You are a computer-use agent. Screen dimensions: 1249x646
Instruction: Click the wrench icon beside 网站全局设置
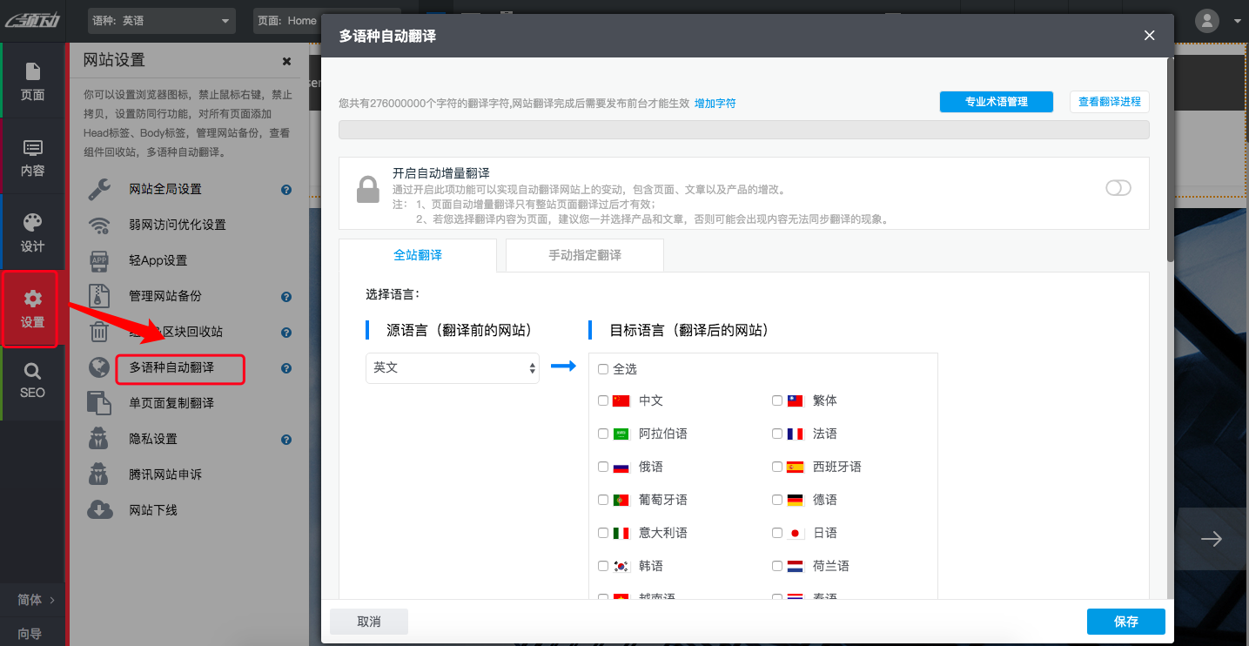pyautogui.click(x=100, y=188)
